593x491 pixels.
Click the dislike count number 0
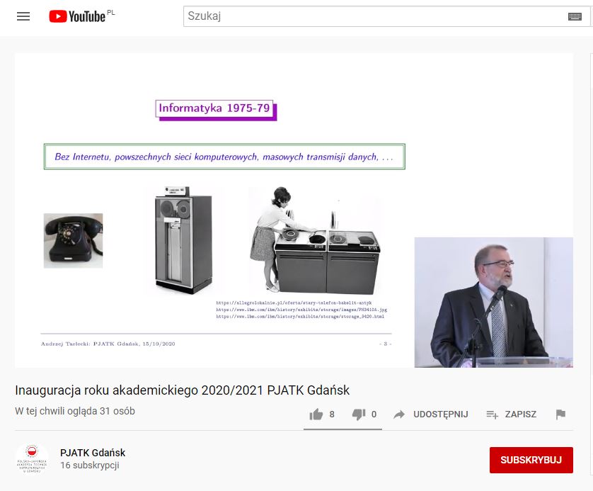pyautogui.click(x=374, y=414)
